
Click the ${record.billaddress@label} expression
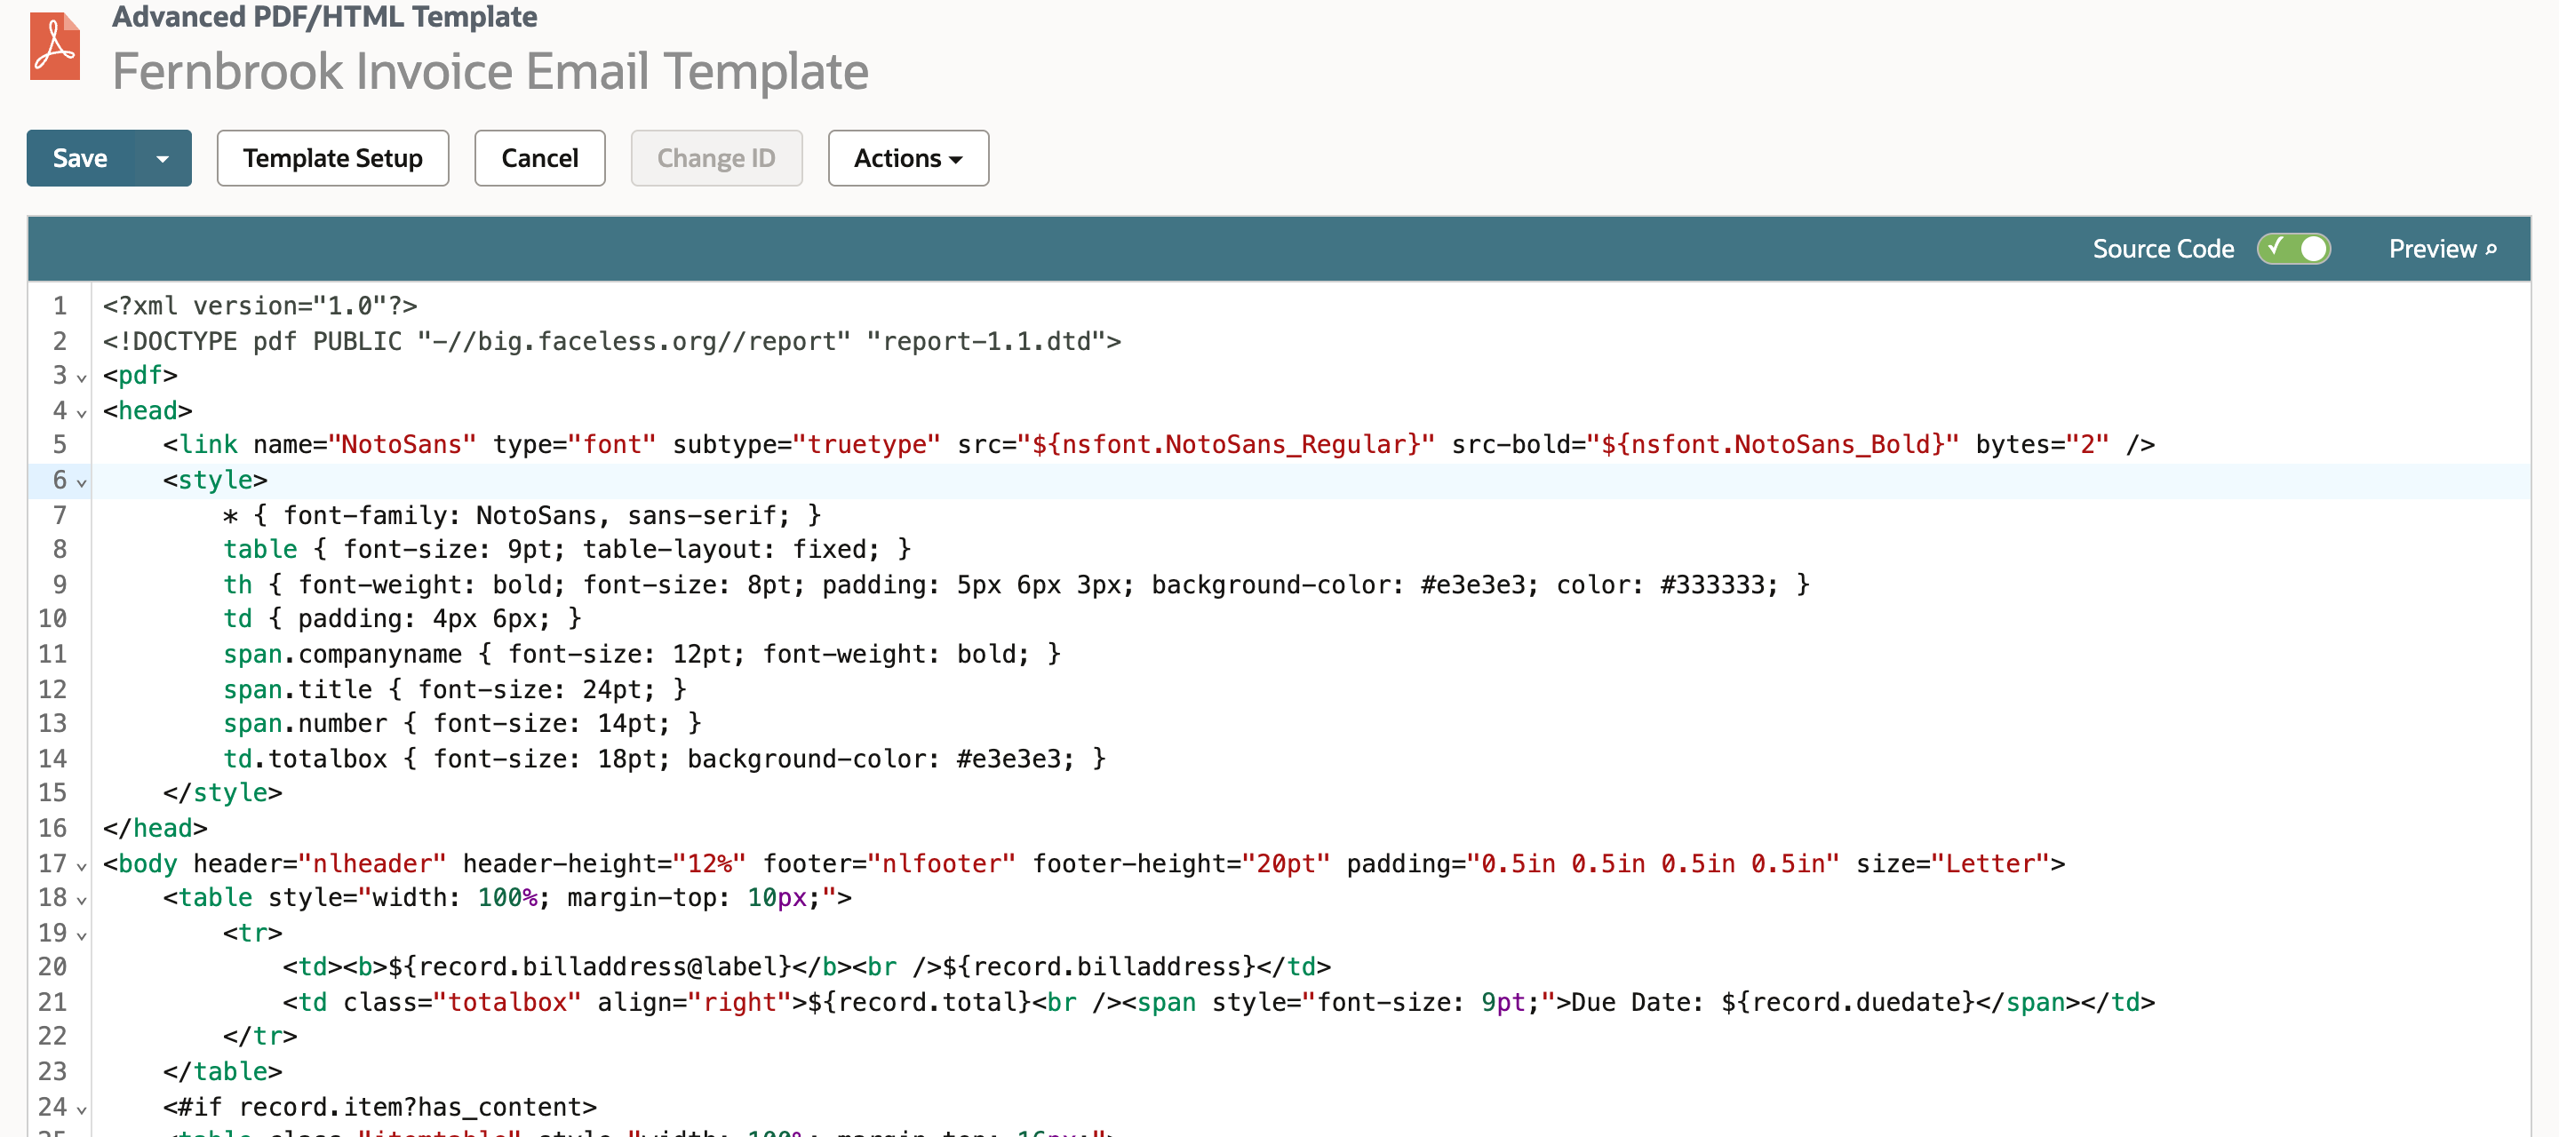(x=589, y=966)
